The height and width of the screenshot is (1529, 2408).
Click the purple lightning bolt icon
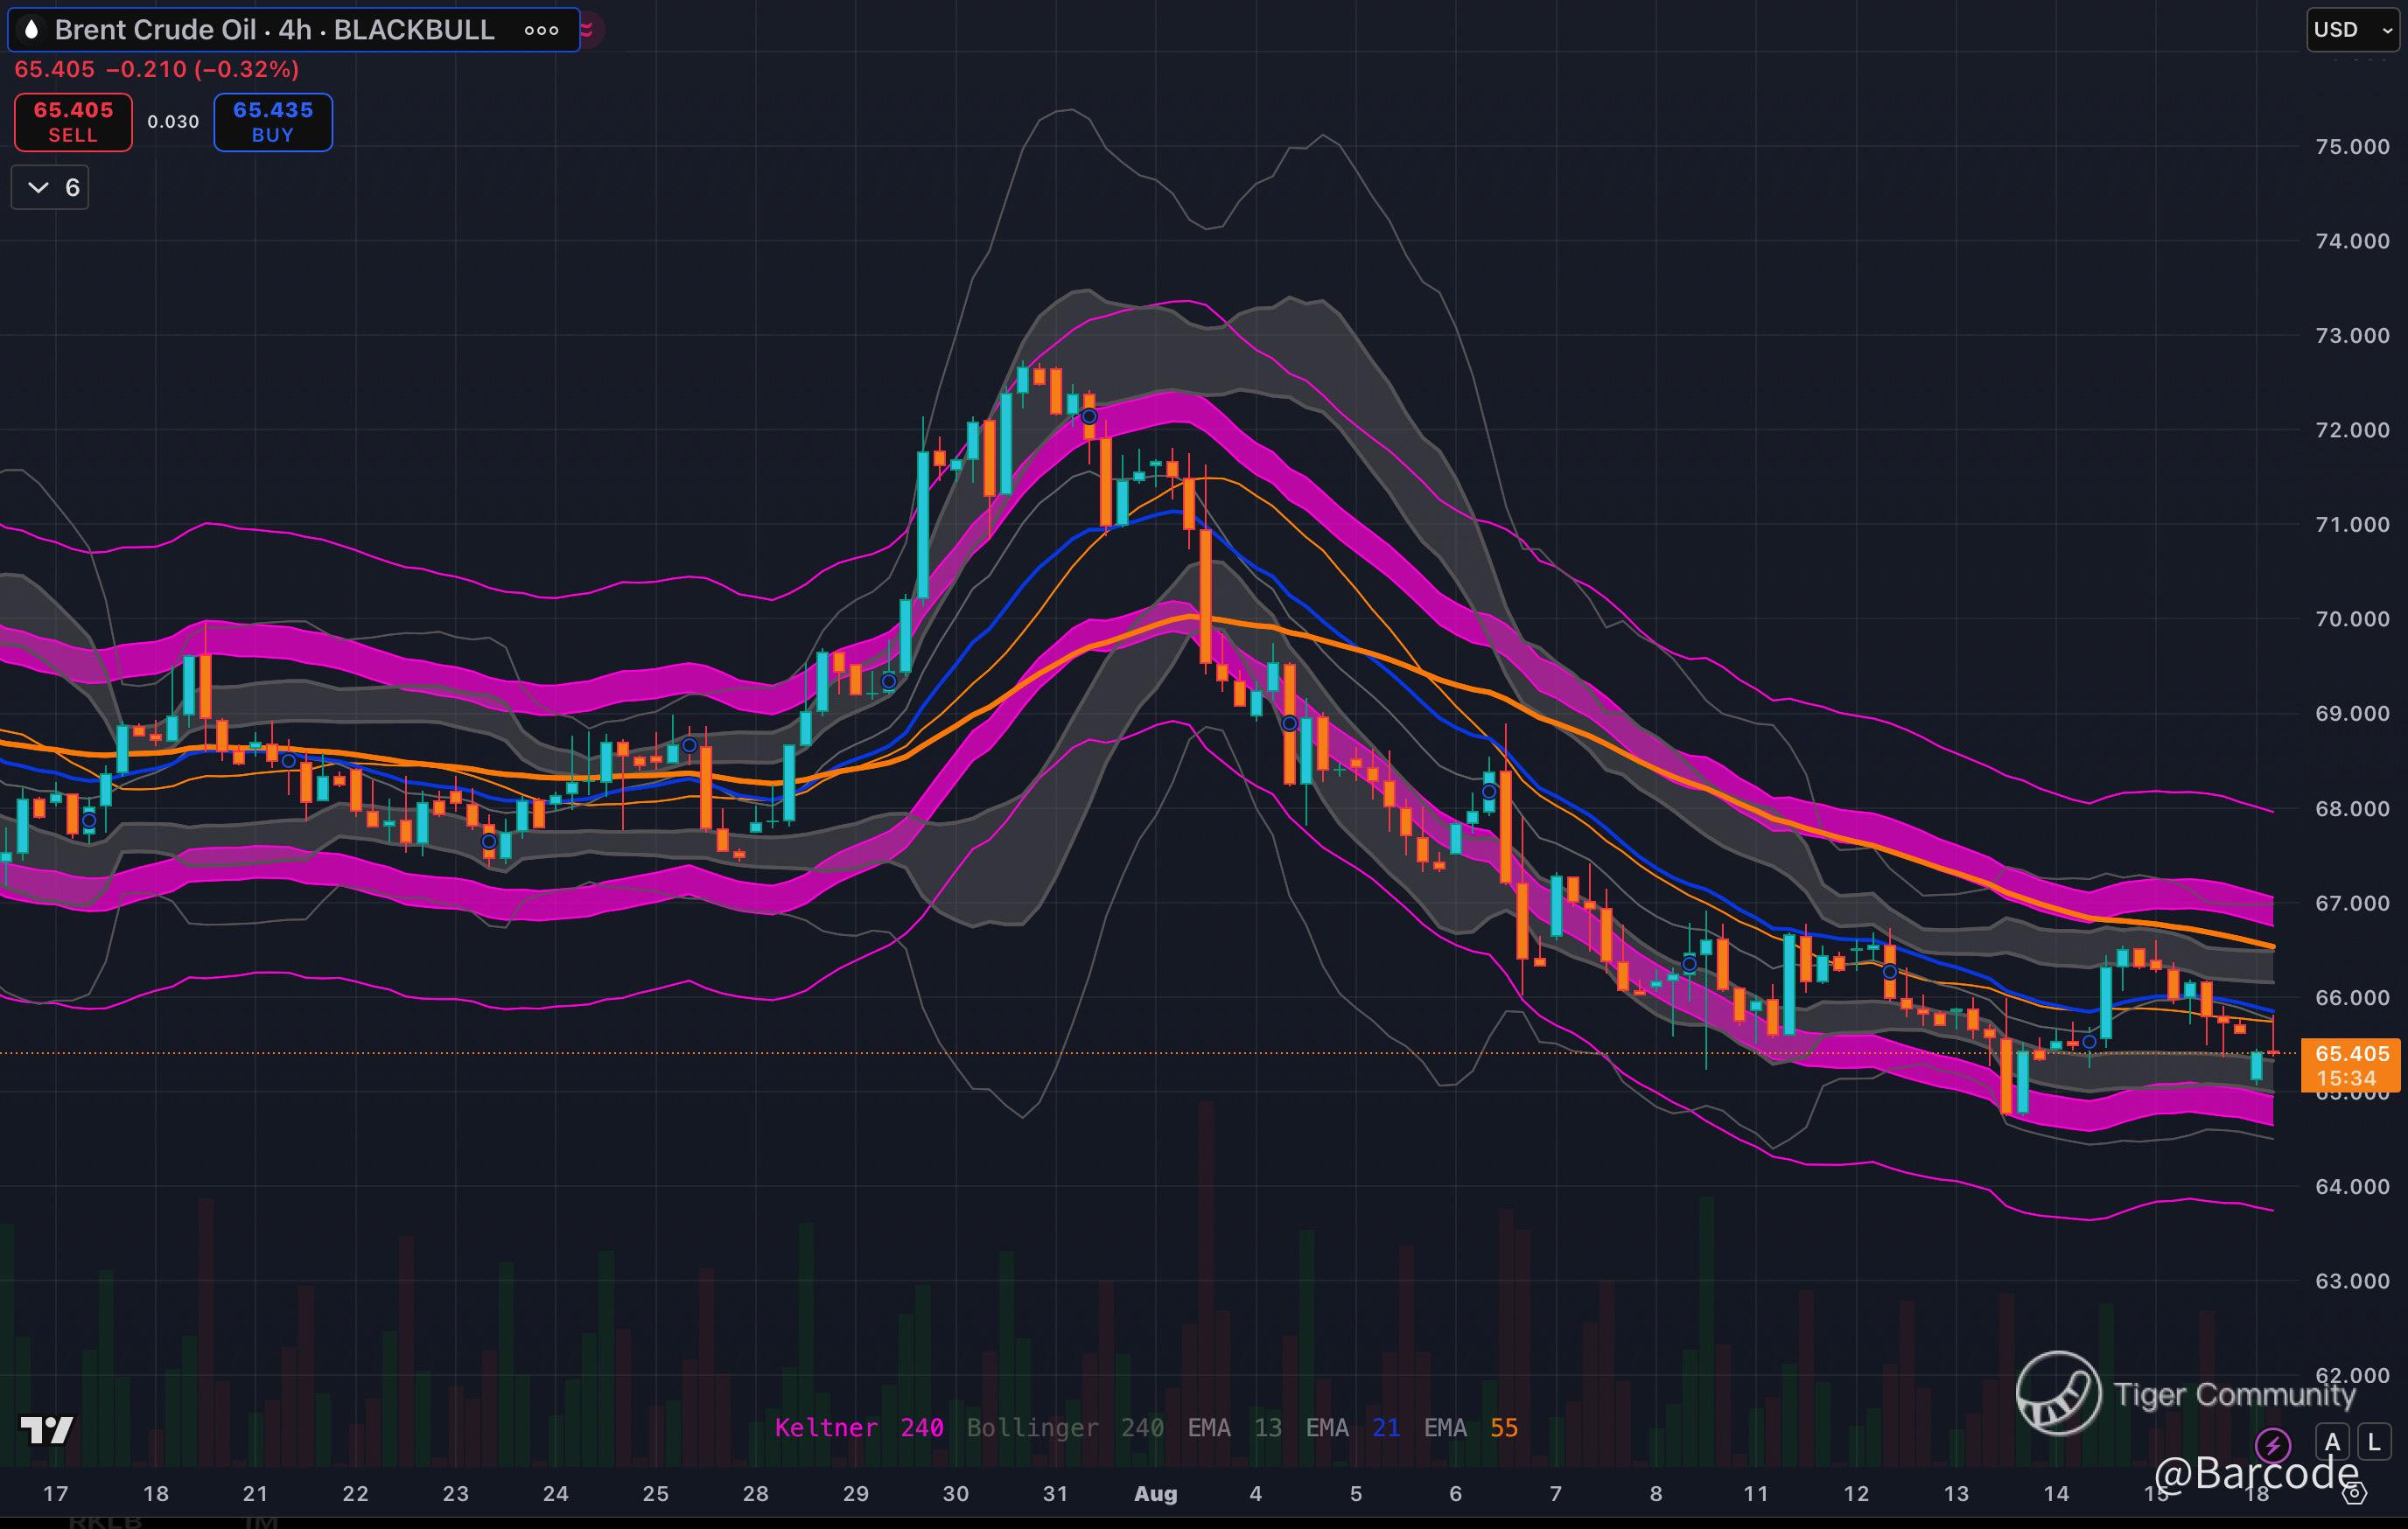[2272, 1444]
